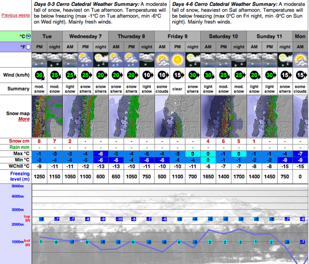Screen dimensions: 309x264
Task: Click the Thursday PM snow showers icon
Action: click(132, 60)
